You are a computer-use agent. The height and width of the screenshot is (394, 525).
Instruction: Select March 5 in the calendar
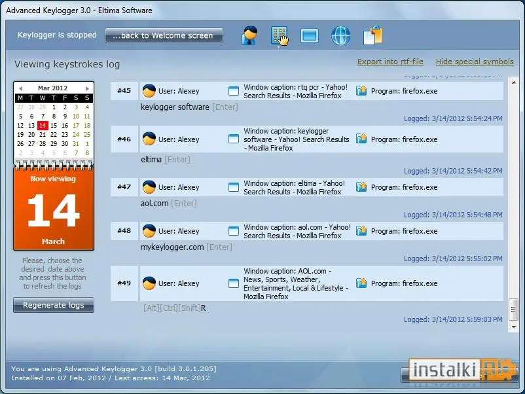20,116
